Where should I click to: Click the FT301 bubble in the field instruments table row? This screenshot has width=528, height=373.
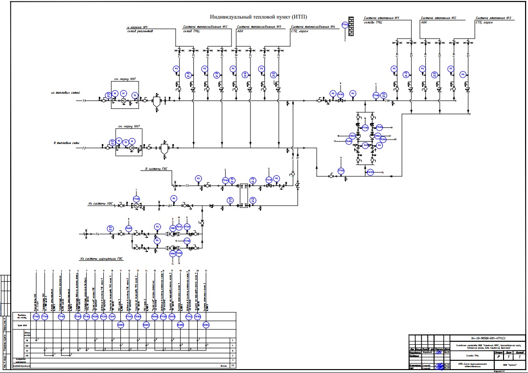(x=36, y=316)
